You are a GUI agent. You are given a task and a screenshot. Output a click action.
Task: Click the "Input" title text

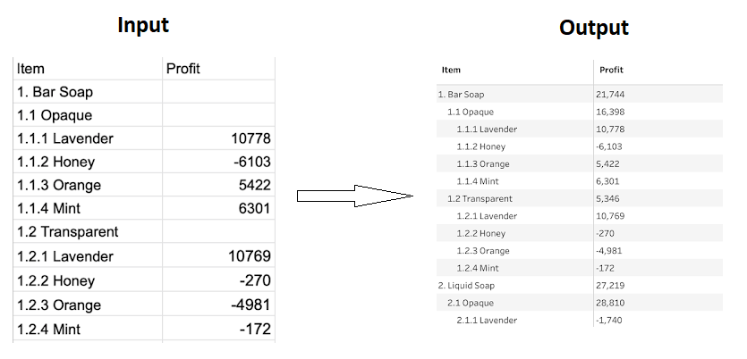pyautogui.click(x=143, y=25)
